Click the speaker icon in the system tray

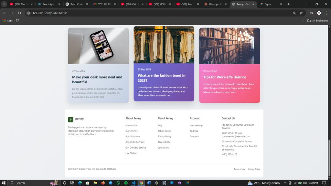click(304, 183)
